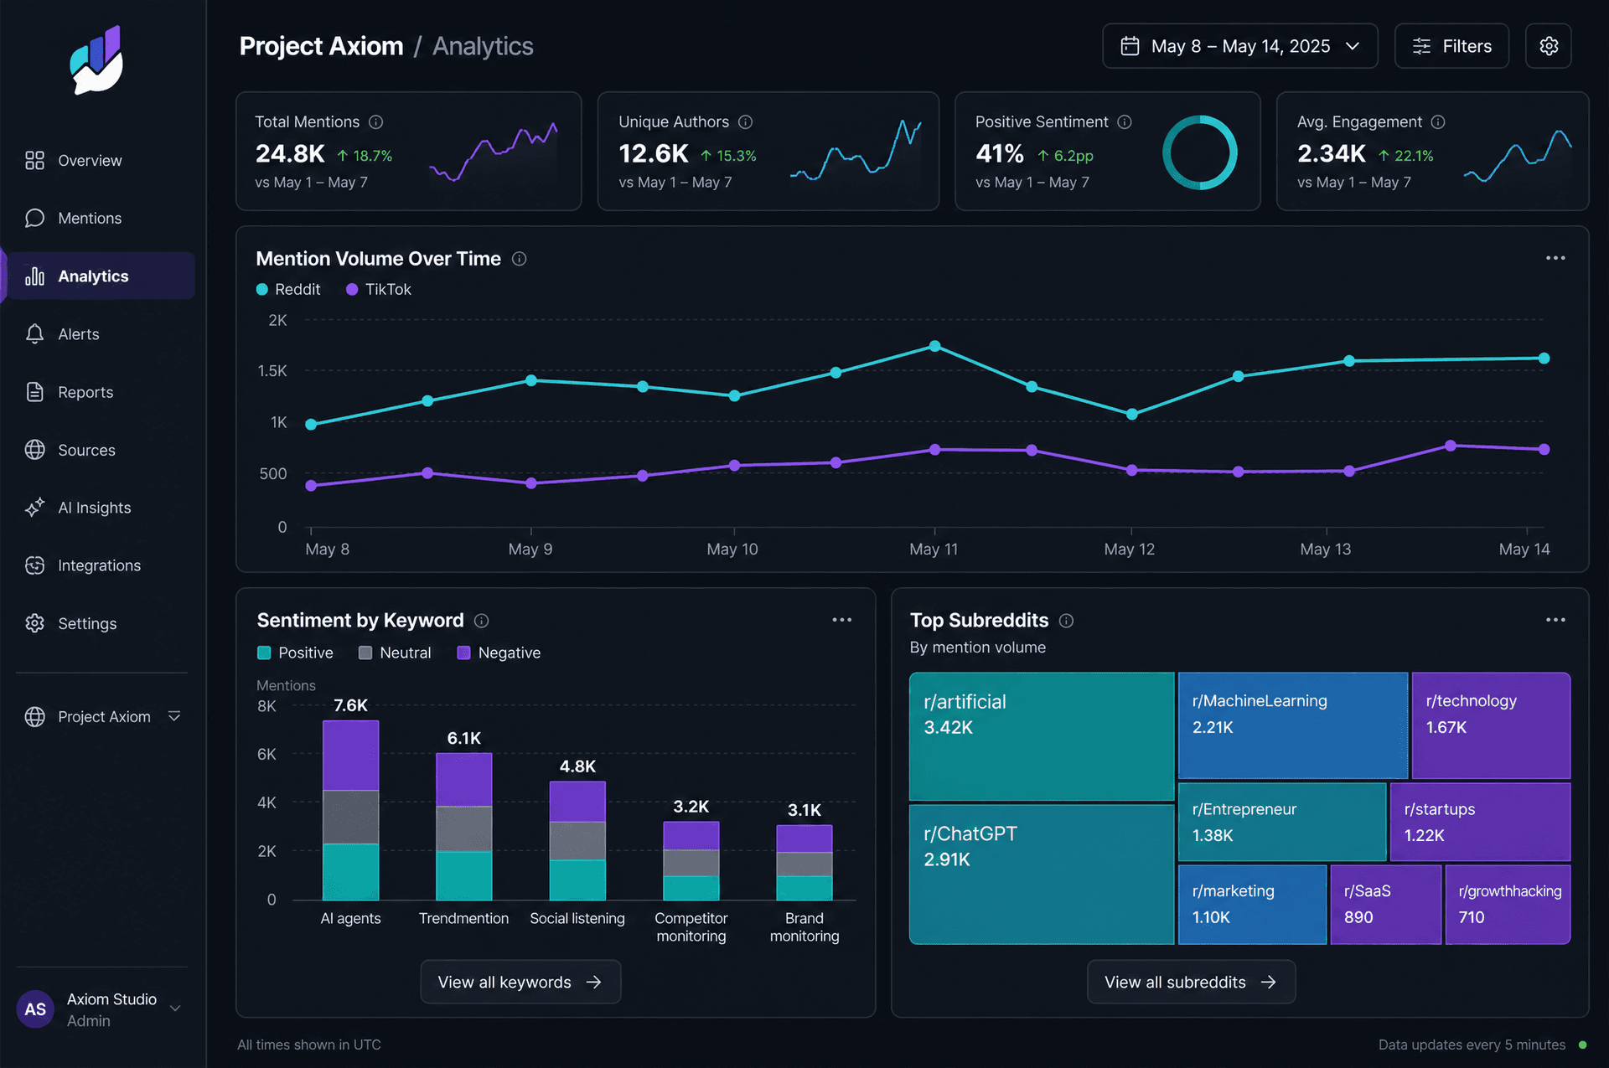Open Mention Volume chart more options menu
The width and height of the screenshot is (1609, 1068).
1555,258
